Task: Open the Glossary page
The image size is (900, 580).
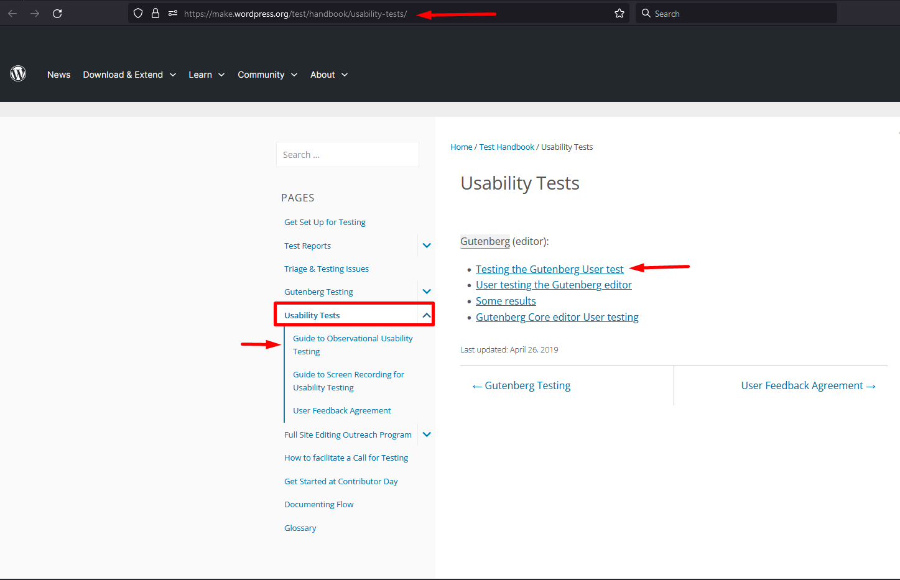Action: [300, 528]
